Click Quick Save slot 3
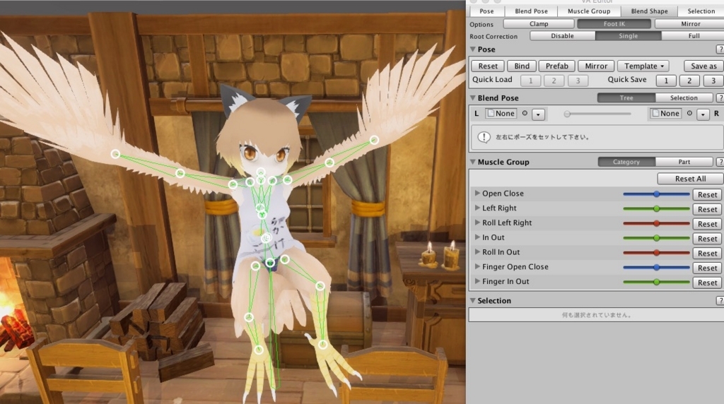The height and width of the screenshot is (404, 724). (713, 81)
